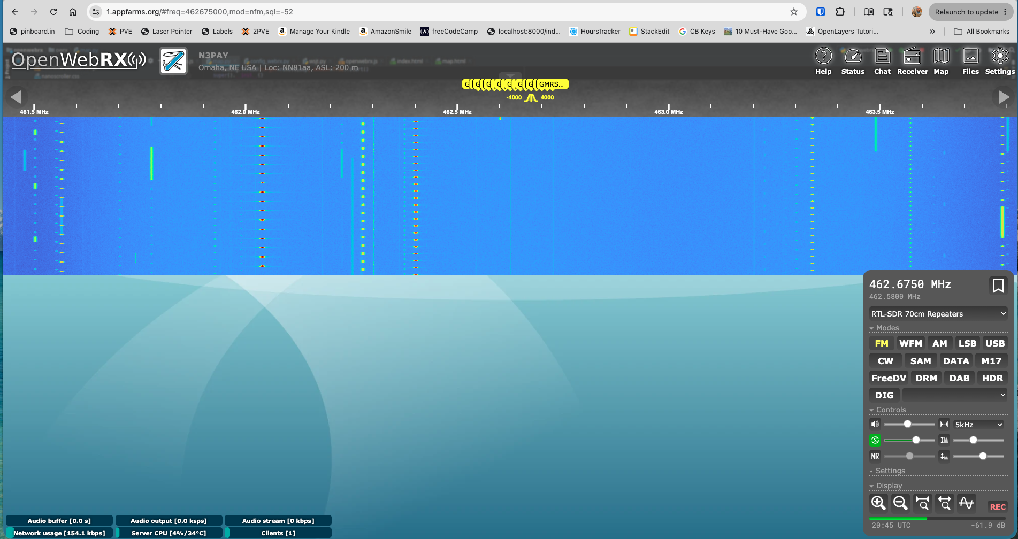This screenshot has height=539, width=1018.
Task: Switch to AM mode
Action: [x=940, y=343]
